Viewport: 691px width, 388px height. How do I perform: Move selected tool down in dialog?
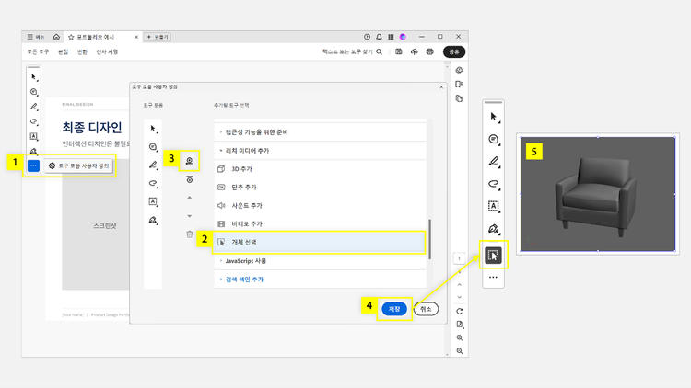(190, 216)
